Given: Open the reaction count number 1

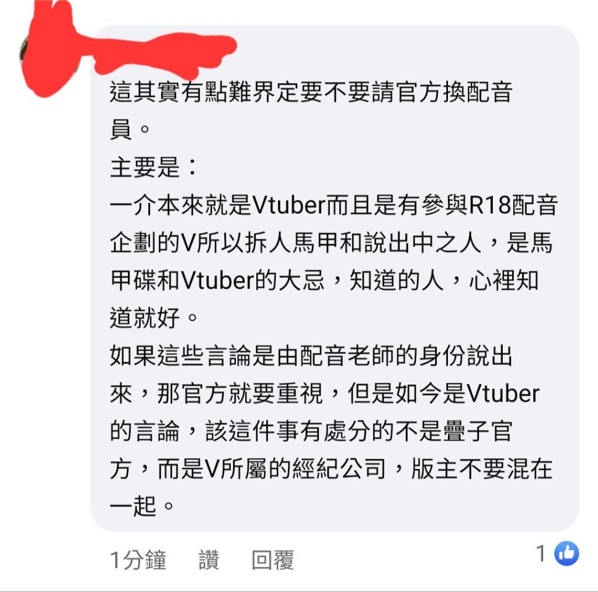Looking at the screenshot, I should (541, 553).
